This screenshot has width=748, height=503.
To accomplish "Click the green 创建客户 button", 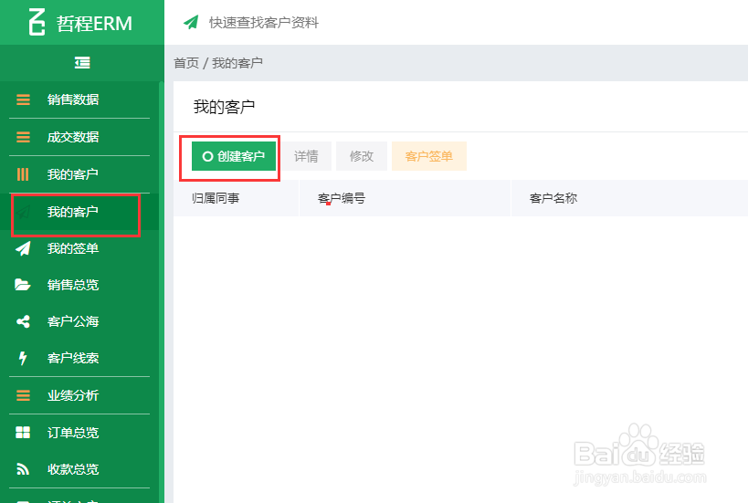I will [234, 156].
